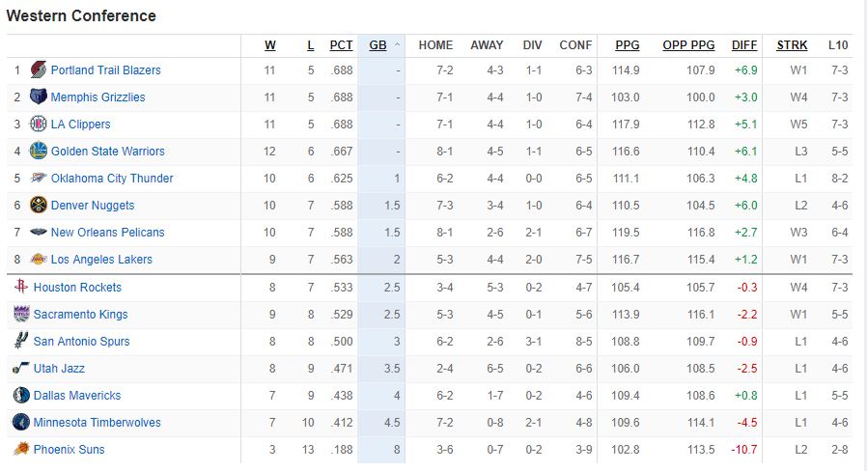The width and height of the screenshot is (867, 471).
Task: Sort standings by the PCT column
Action: click(x=341, y=45)
